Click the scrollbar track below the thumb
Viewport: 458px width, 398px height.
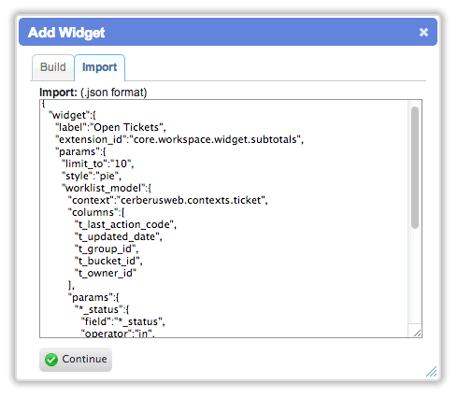pyautogui.click(x=415, y=276)
